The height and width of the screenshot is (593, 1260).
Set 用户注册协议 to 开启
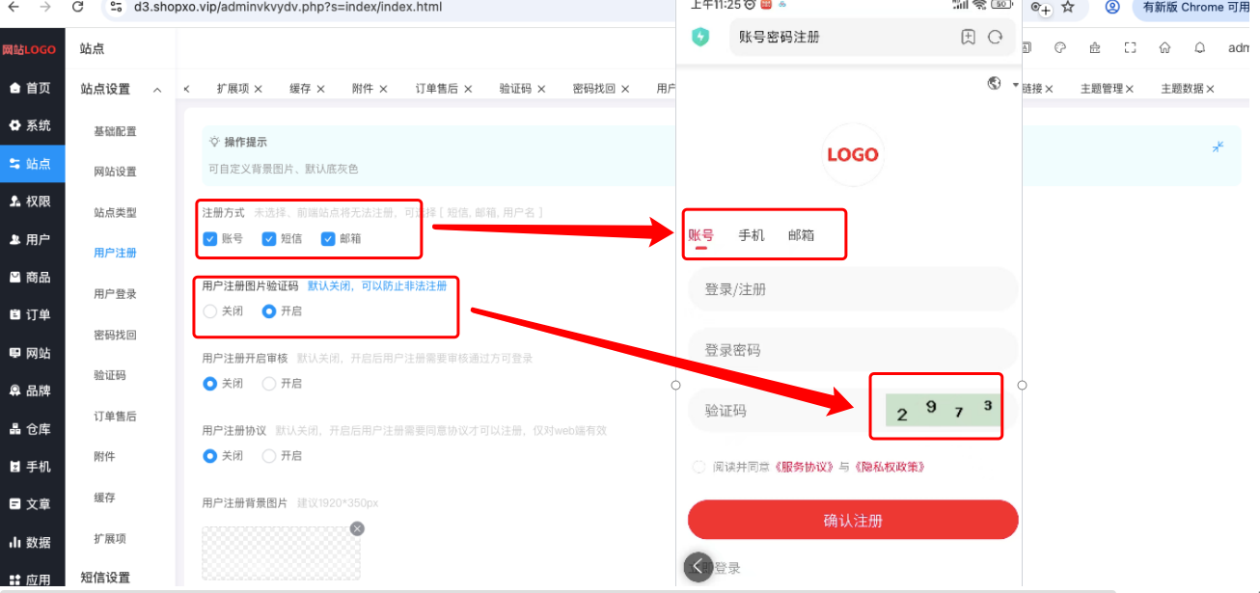[269, 455]
